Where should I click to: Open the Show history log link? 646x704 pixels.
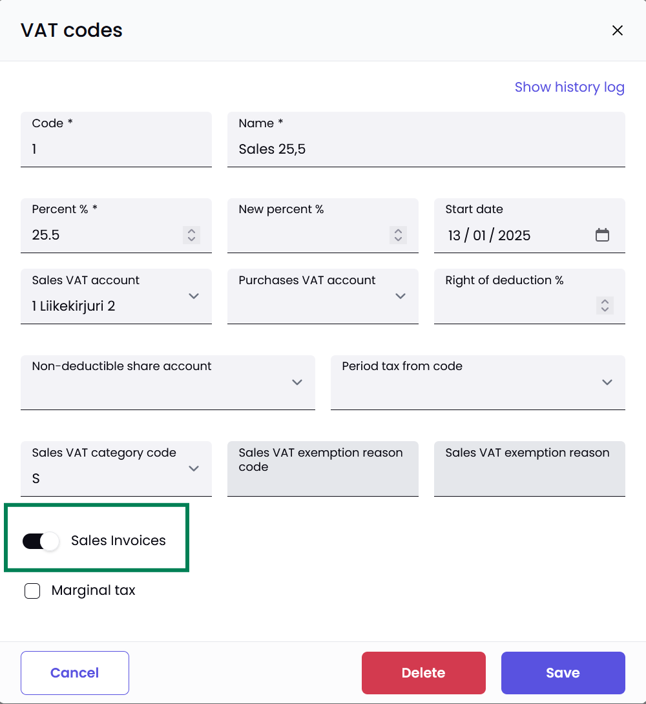569,87
